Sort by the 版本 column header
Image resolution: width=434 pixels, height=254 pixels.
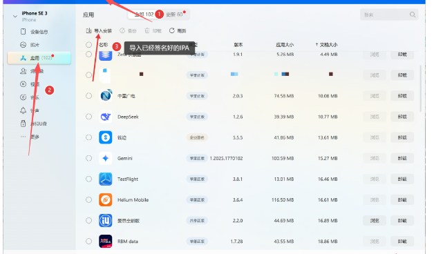point(238,45)
